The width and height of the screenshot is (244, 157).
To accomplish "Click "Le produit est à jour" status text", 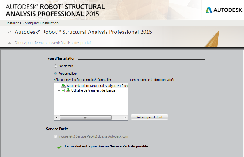I will click(x=107, y=146).
